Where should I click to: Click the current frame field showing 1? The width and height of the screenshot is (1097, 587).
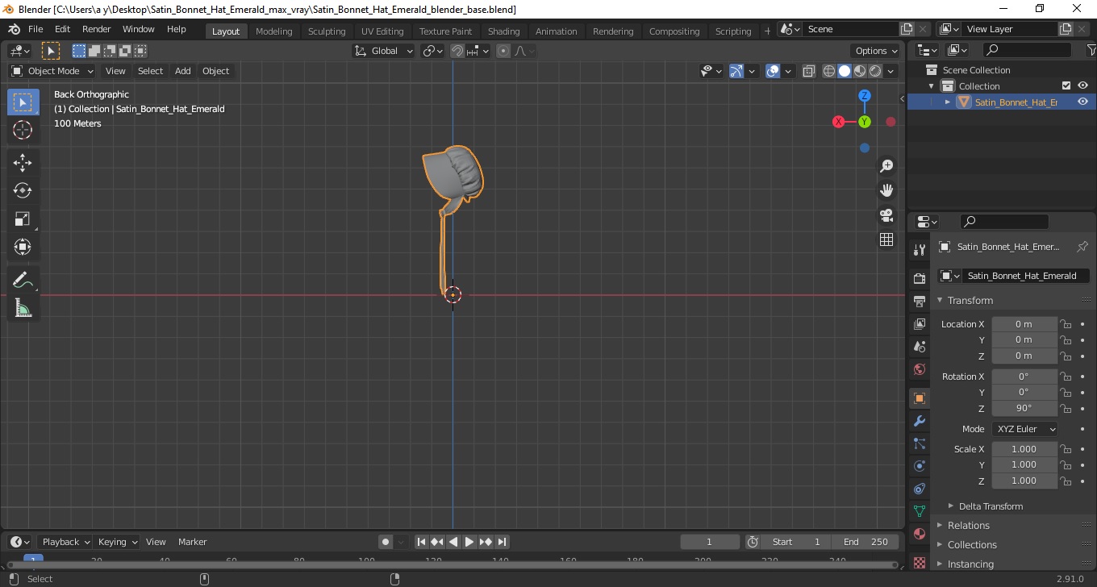pyautogui.click(x=710, y=542)
